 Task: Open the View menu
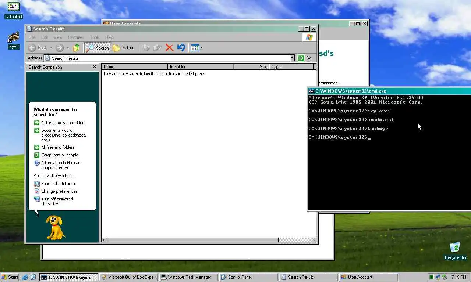[x=58, y=37]
